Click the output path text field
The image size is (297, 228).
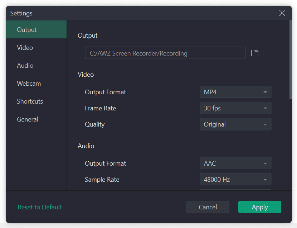click(x=165, y=53)
